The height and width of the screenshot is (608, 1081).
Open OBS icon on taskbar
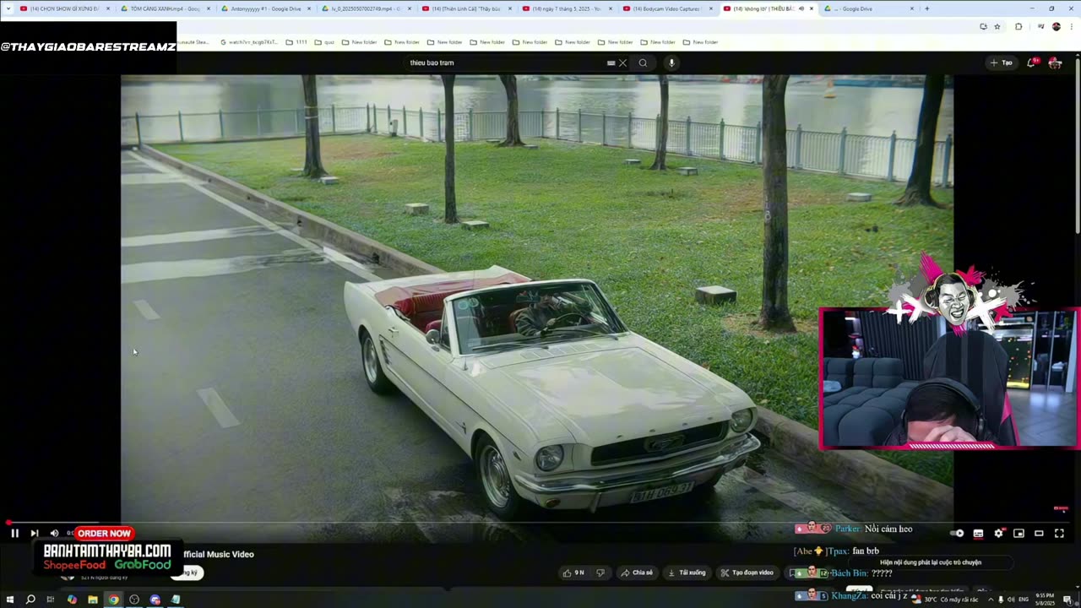(x=134, y=600)
